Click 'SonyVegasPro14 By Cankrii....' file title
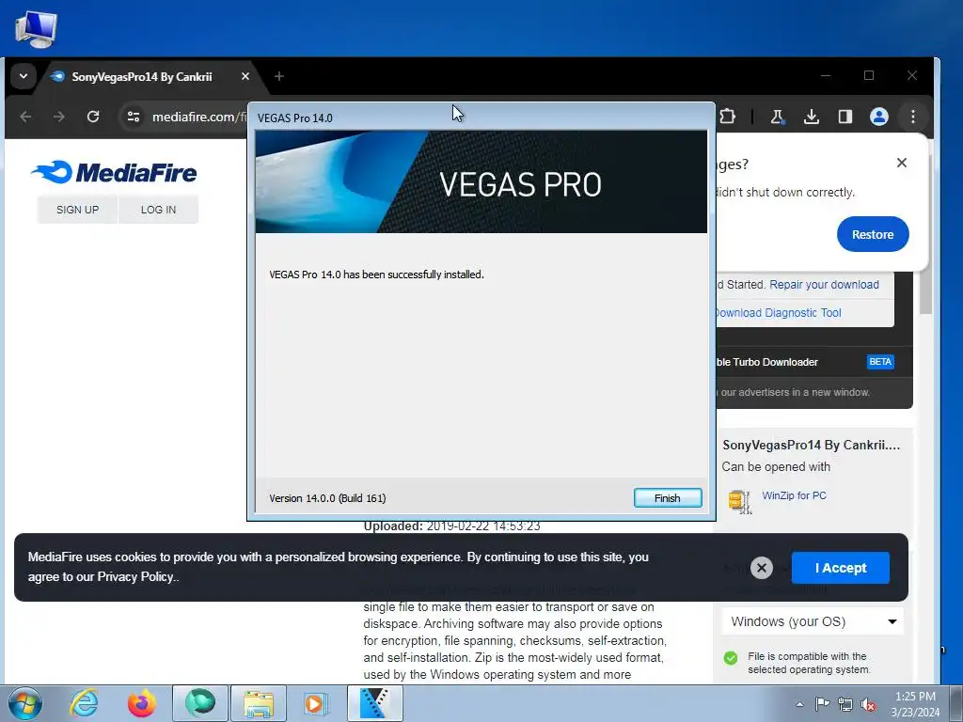Viewport: 963px width, 722px height. pyautogui.click(x=812, y=445)
